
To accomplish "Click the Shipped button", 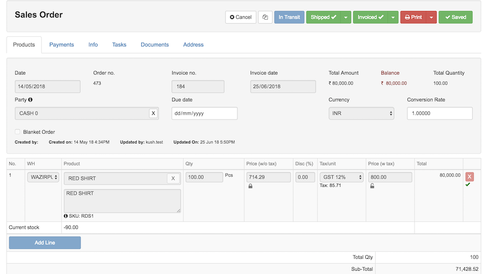I will point(324,17).
